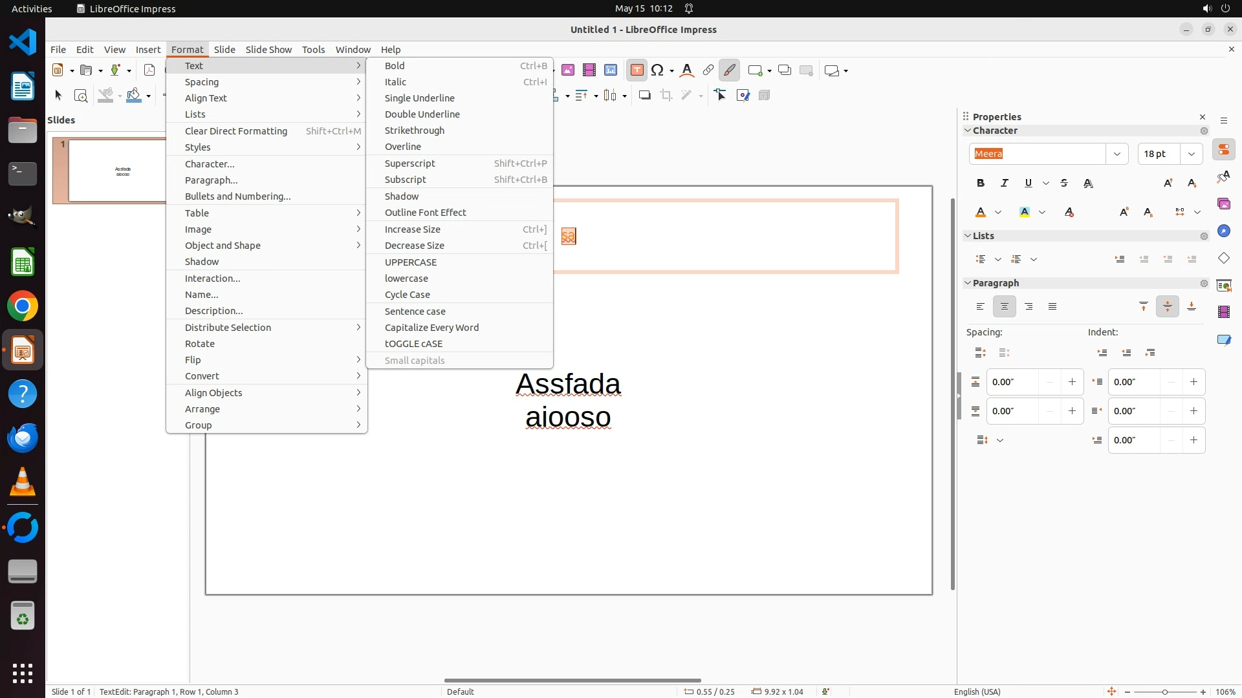Click Clear Direct Formatting menu entry
1242x698 pixels.
236,131
